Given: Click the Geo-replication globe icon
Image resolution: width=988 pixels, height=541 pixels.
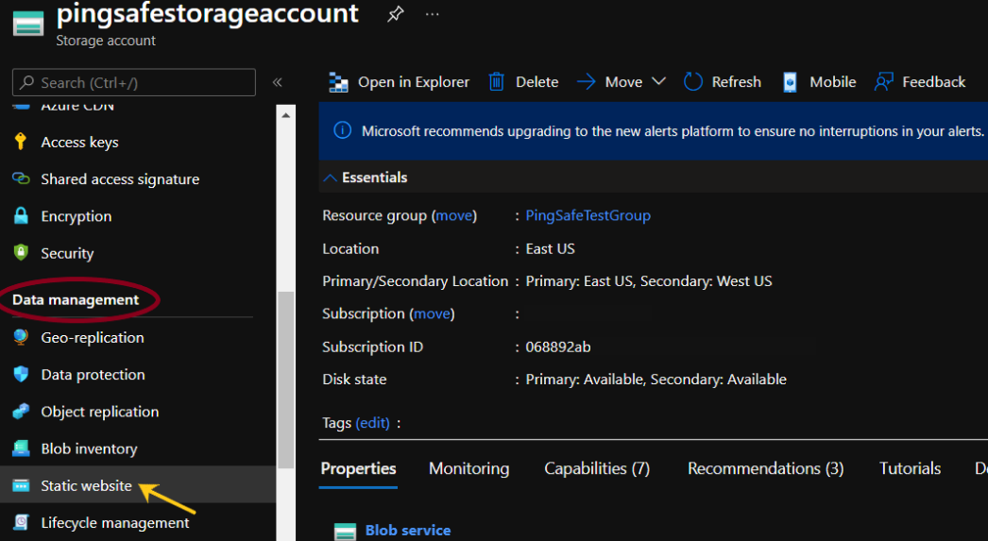Looking at the screenshot, I should tap(21, 338).
